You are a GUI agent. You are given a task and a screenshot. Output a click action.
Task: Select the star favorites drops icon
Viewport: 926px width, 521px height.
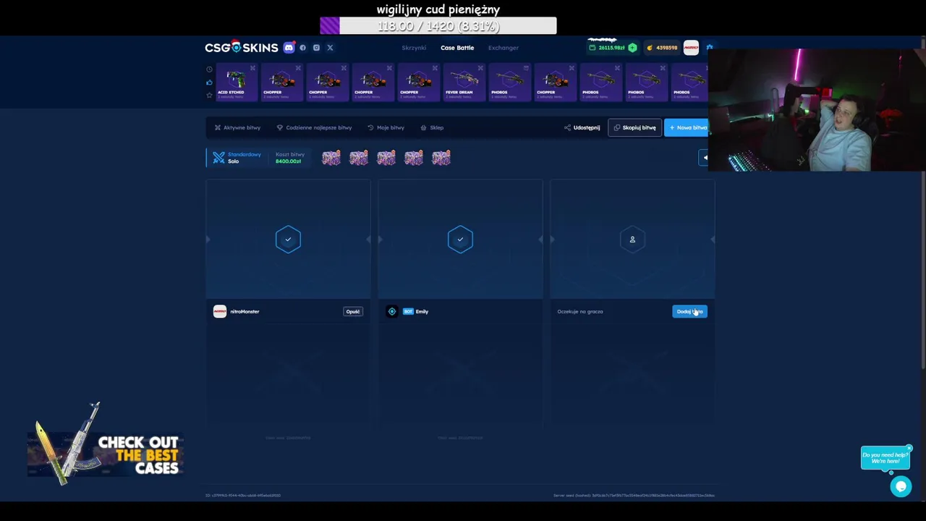click(209, 95)
